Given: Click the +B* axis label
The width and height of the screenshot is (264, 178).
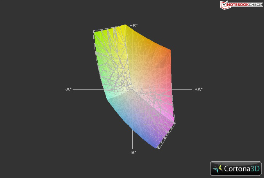Looking at the screenshot, I should click(x=134, y=26).
